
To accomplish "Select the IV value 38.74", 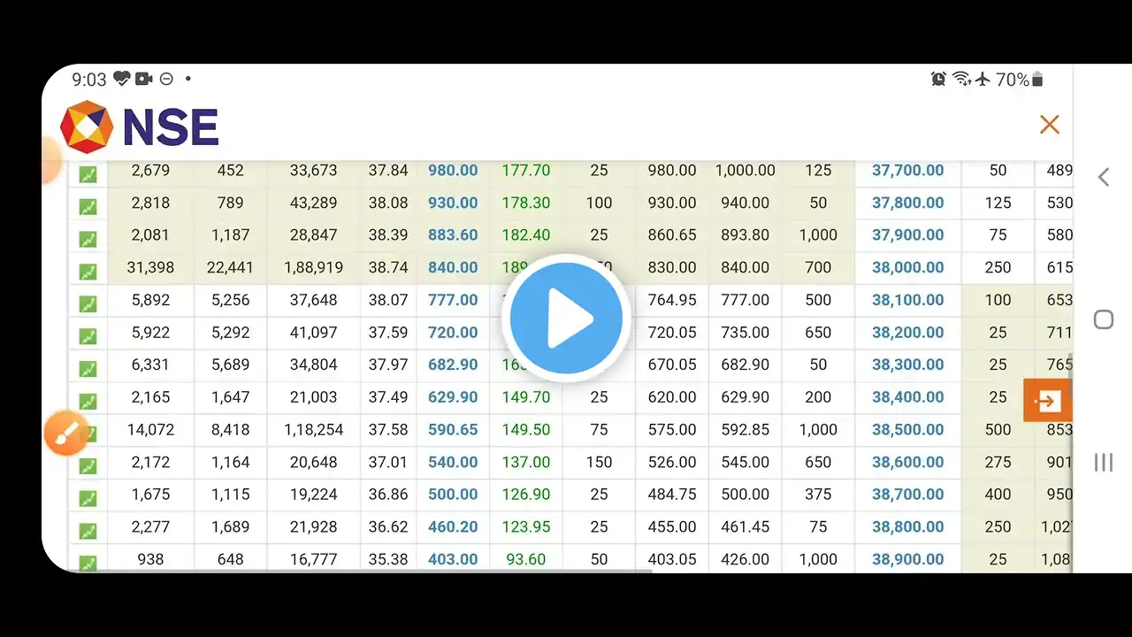I will click(x=388, y=267).
